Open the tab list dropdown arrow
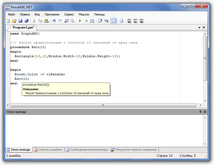Viewport: 214px width, 165px height. pyautogui.click(x=199, y=27)
